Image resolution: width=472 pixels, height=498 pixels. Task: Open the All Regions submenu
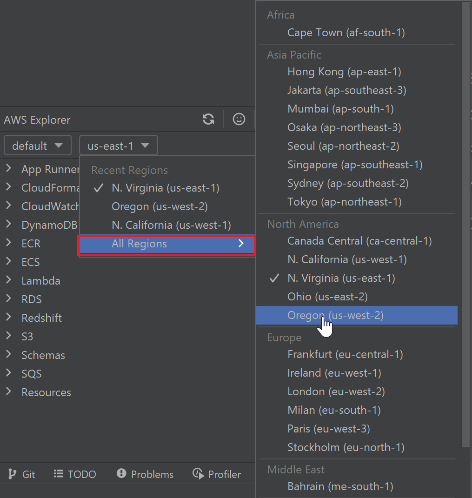(166, 244)
